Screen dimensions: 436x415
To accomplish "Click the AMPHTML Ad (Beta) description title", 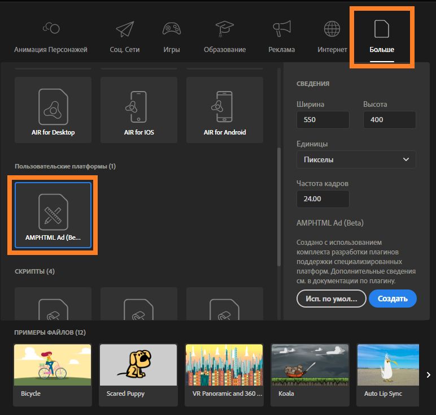I will pos(330,223).
